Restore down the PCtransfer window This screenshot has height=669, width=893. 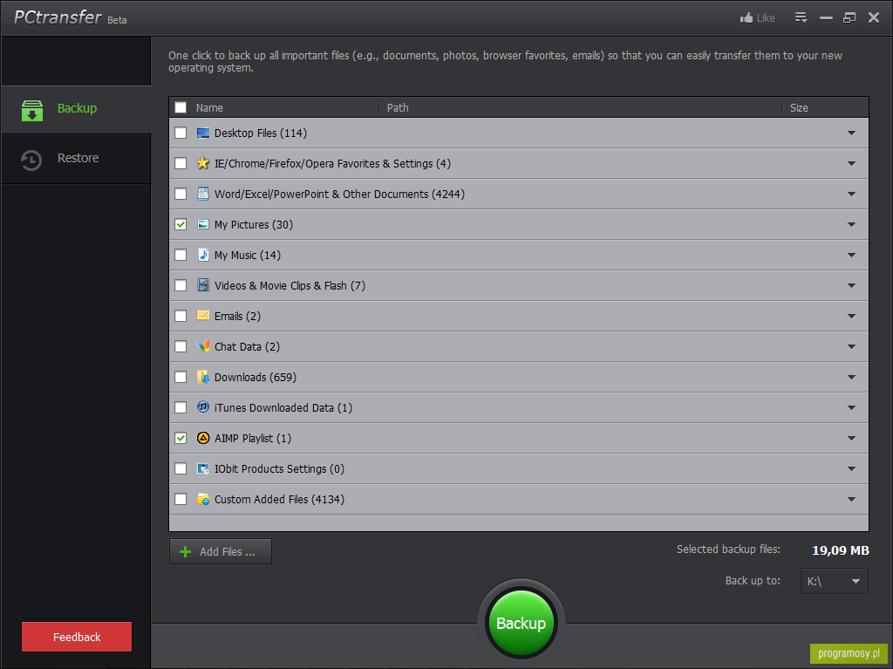point(849,17)
